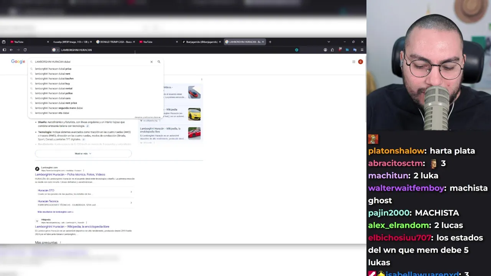491x276 pixels.
Task: Open the Huracán STO sitelink
Action: click(46, 191)
